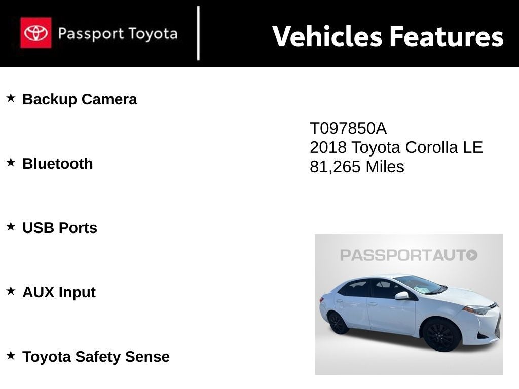Click the star bullet beside Backup Camera
The height and width of the screenshot is (389, 519).
point(11,98)
